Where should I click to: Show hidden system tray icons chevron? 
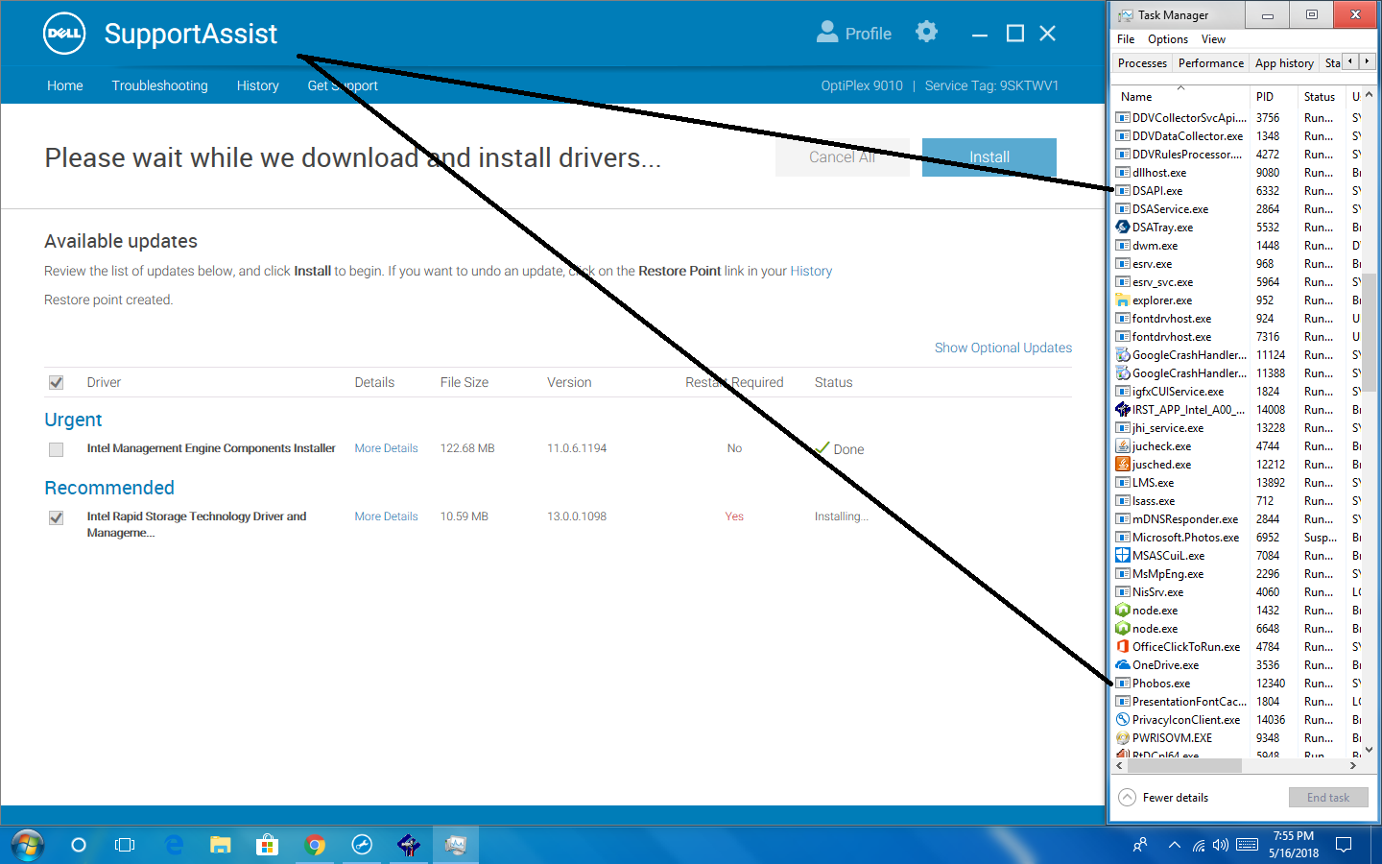click(x=1174, y=845)
